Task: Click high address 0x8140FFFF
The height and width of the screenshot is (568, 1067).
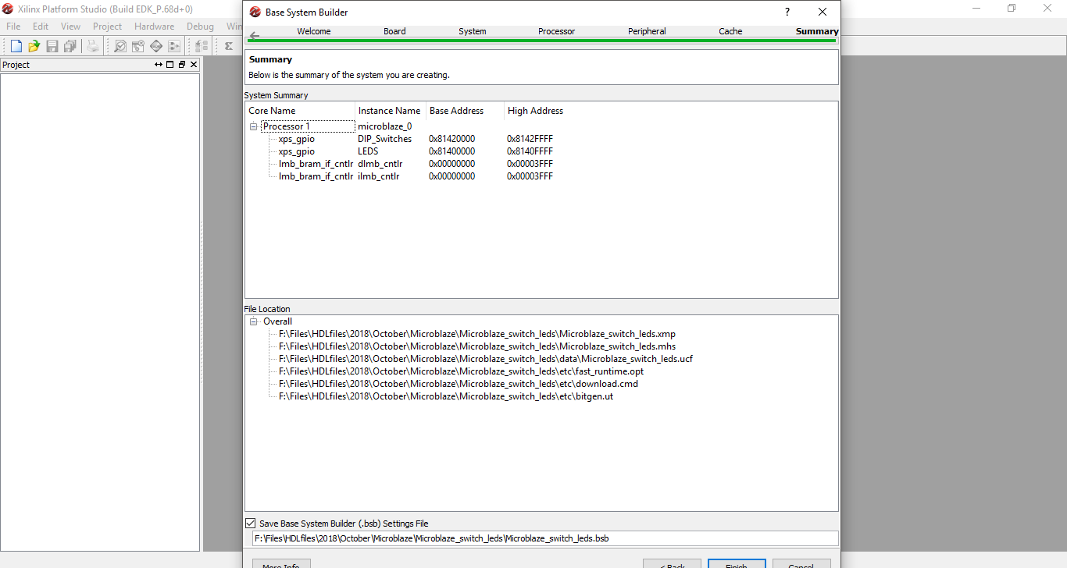Action: click(x=530, y=151)
